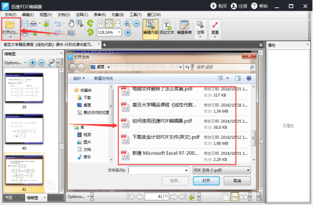
Task: Open the 组织 organize dropdown
Action: pos(79,78)
